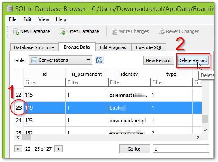Click the horizontal scrollbar thumb
The width and height of the screenshot is (218, 162).
pos(26,137)
